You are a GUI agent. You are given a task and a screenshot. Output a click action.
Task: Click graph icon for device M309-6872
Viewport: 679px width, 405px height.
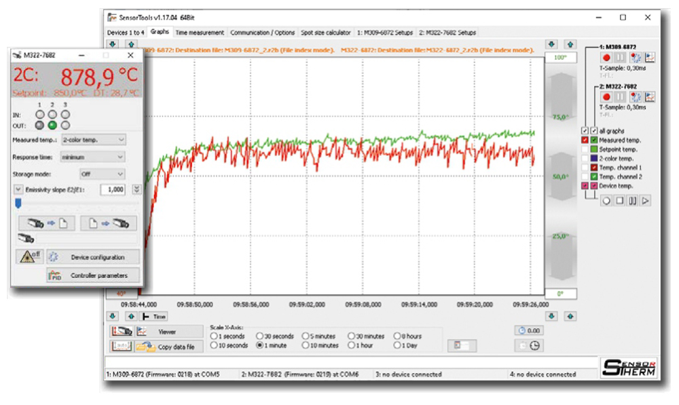coord(650,58)
